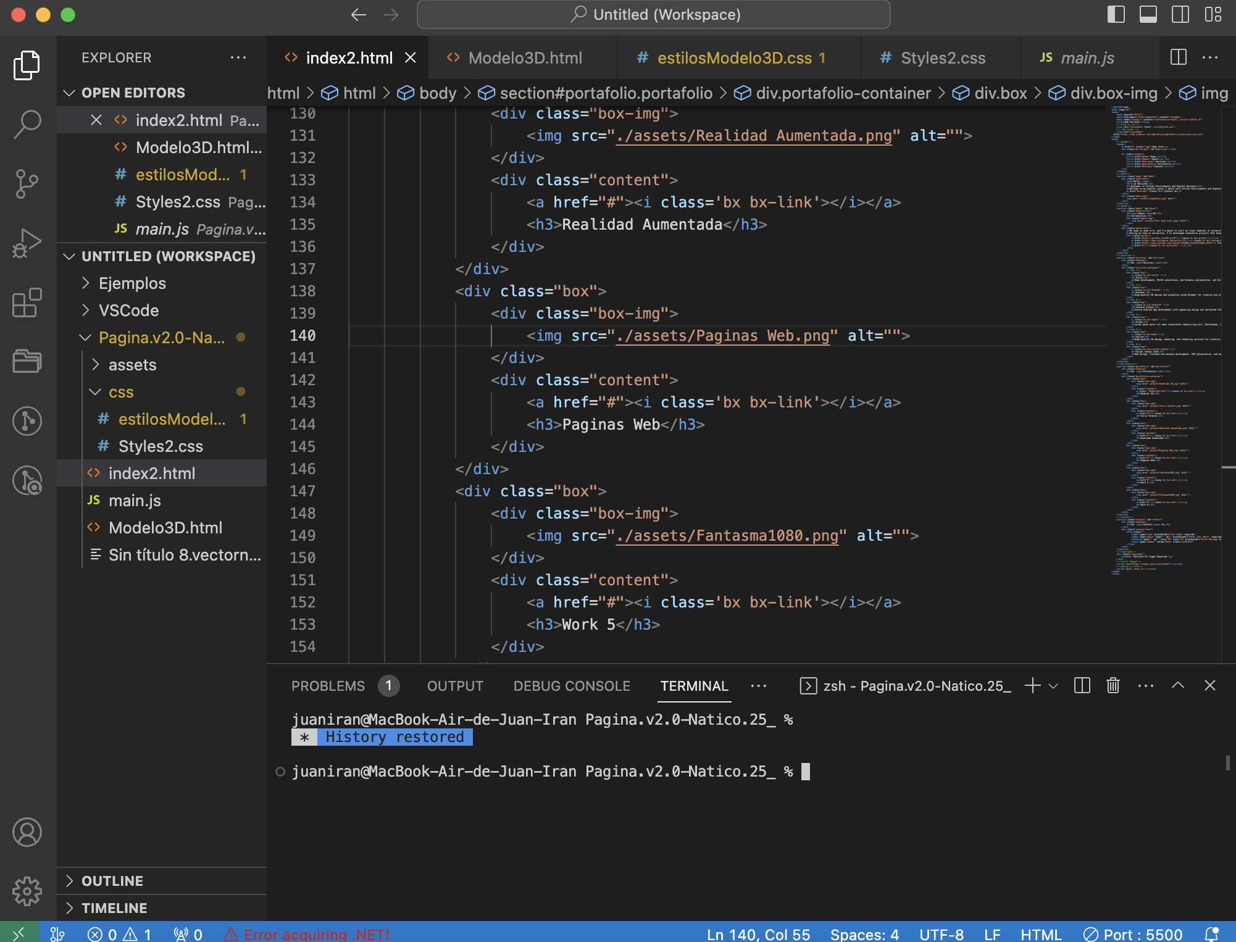This screenshot has height=942, width=1236.
Task: Switch to the Modelo3D.html tab
Action: point(524,58)
